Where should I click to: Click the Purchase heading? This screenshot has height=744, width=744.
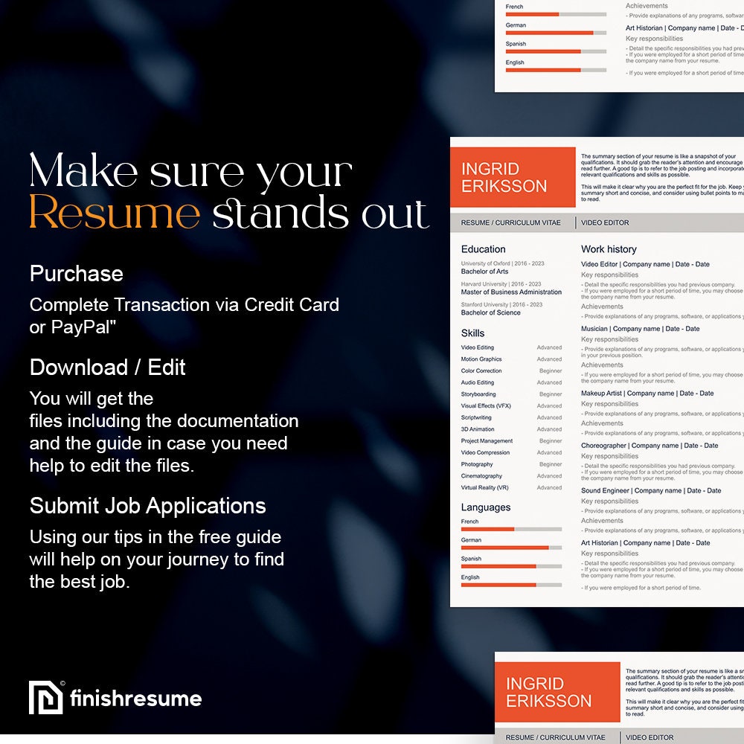click(x=75, y=274)
